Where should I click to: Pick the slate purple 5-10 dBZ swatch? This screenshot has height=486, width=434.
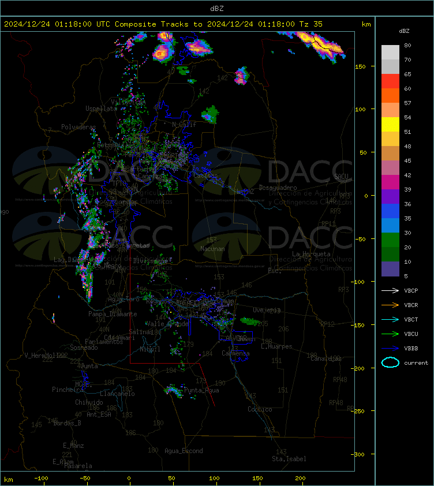coord(390,269)
